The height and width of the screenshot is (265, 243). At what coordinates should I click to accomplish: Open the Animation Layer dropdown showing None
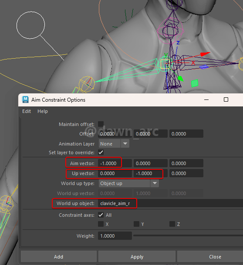[x=114, y=144]
